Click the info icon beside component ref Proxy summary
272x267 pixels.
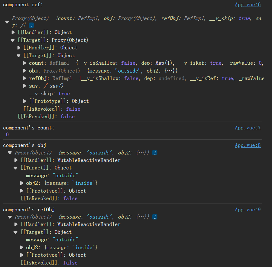pos(32,25)
